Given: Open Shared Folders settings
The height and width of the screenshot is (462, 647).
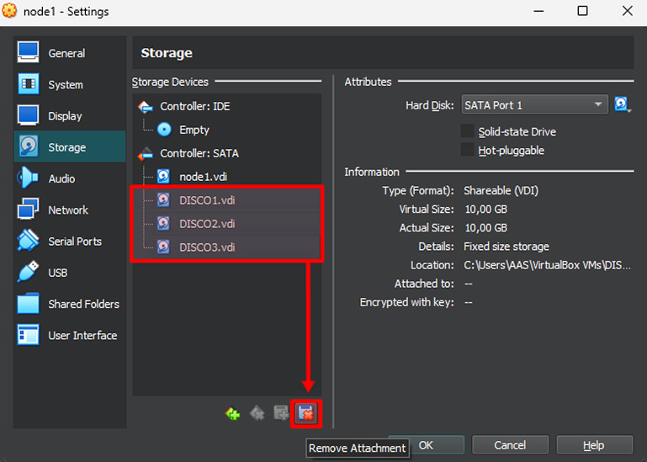Looking at the screenshot, I should 70,305.
